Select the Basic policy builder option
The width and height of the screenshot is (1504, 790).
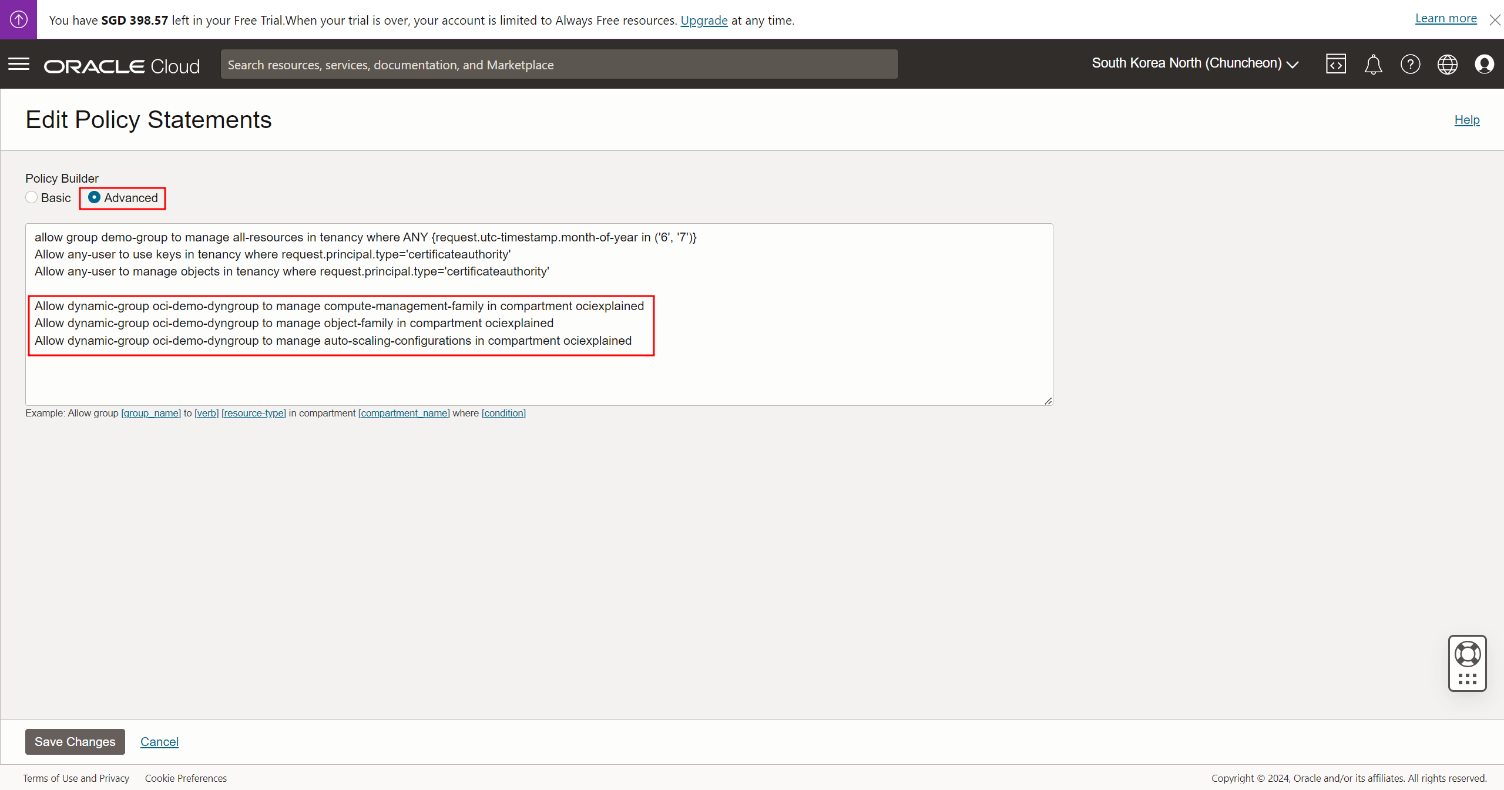(x=32, y=197)
